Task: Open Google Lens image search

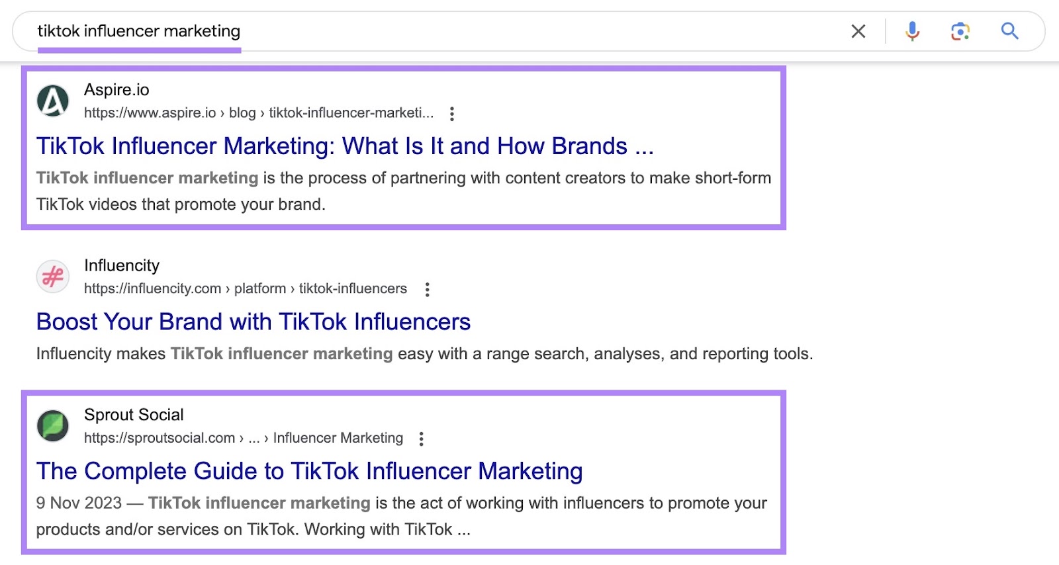Action: point(961,30)
